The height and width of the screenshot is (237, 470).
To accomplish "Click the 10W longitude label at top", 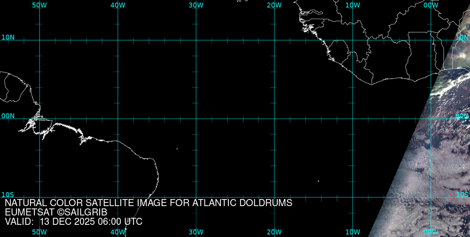I will (x=352, y=5).
